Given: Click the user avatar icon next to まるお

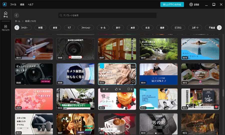Looking at the screenshot, I should pos(191,5).
